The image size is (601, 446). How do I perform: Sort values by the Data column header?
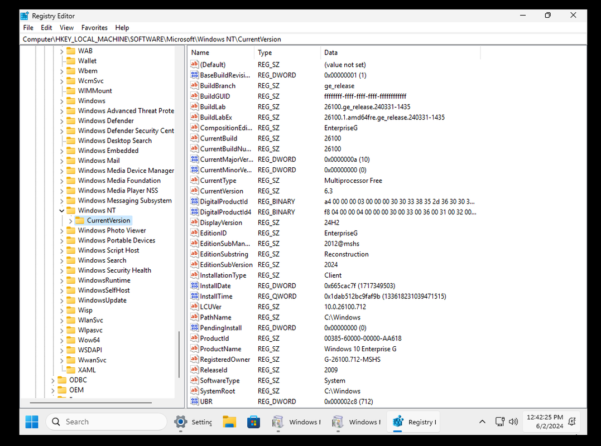coord(400,52)
